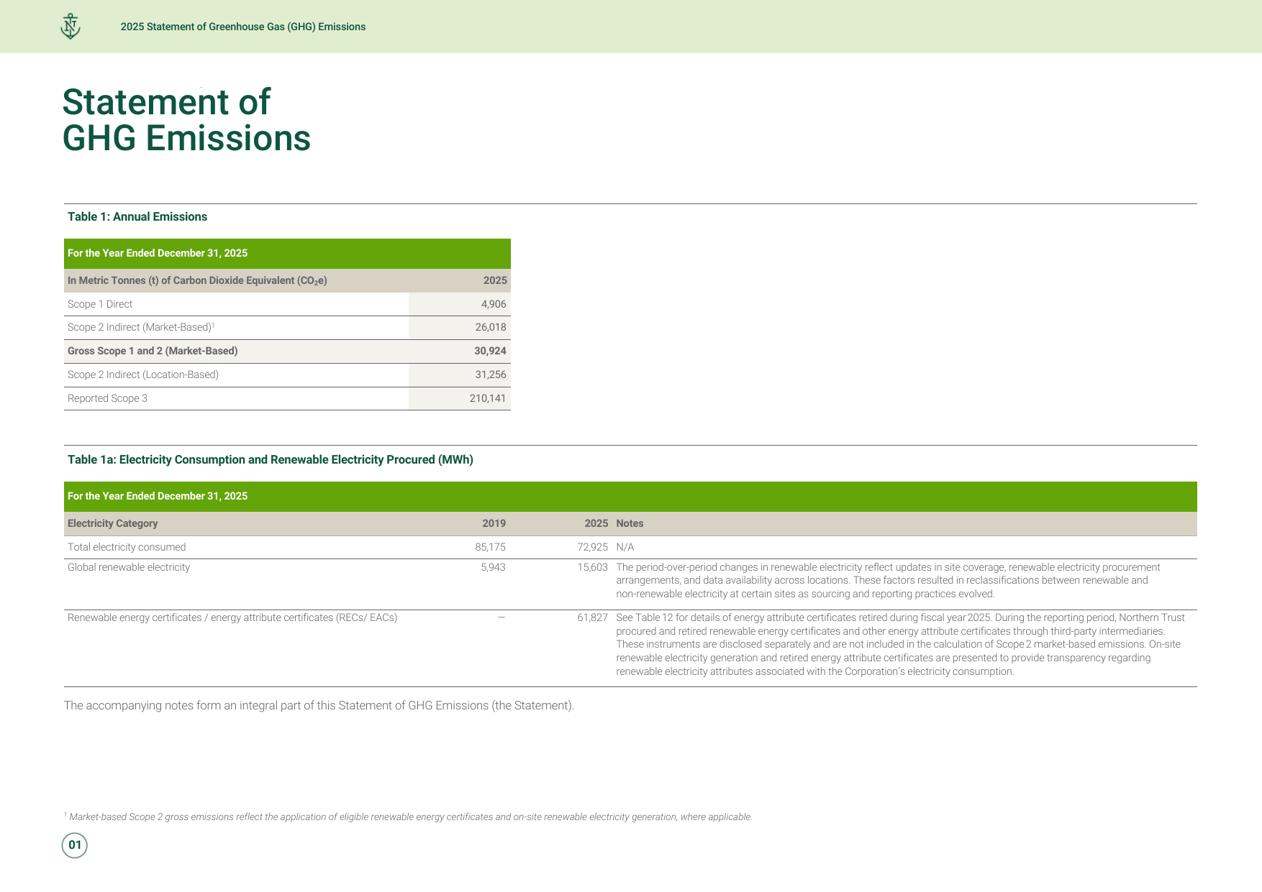
Task: Select 'Gross Scope 1 and 2 (Market-Based)' label
Action: pos(153,351)
